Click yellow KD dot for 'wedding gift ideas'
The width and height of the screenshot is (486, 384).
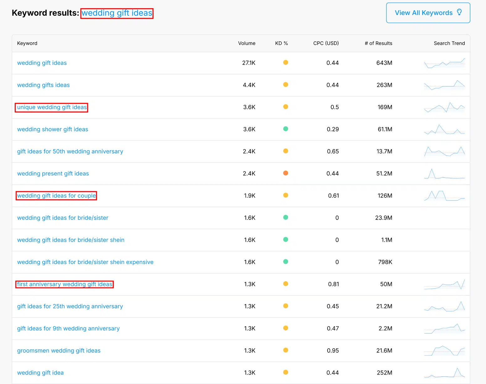(286, 62)
